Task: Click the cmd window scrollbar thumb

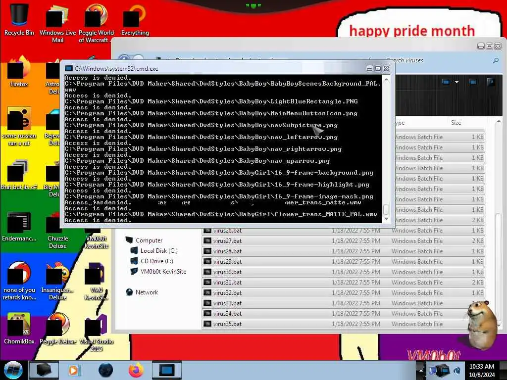Action: (x=386, y=209)
